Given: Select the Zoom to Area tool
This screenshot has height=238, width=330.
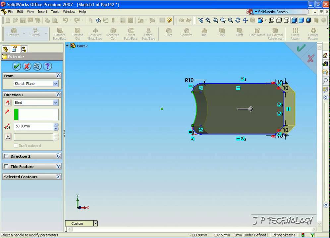Looking at the screenshot, I should [x=215, y=20].
